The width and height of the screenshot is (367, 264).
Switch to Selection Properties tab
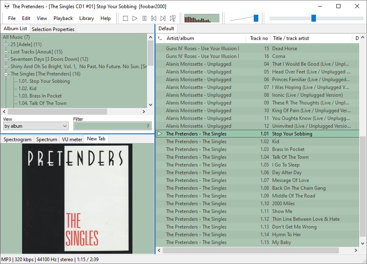click(x=53, y=29)
